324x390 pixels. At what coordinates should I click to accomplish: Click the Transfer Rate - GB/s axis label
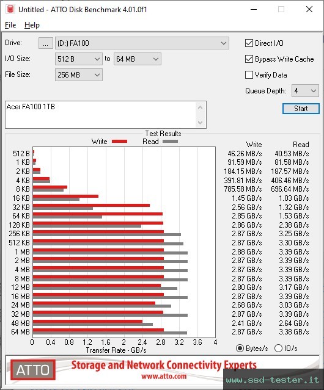click(116, 350)
